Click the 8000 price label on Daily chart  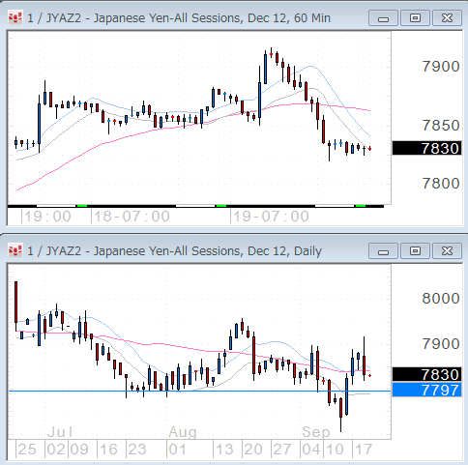(x=441, y=299)
